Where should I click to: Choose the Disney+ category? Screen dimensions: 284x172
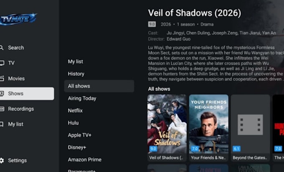[77, 147]
